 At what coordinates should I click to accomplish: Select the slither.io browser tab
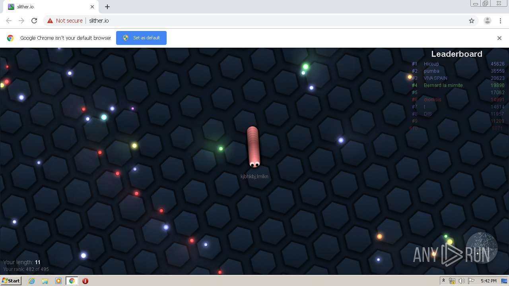pos(51,7)
